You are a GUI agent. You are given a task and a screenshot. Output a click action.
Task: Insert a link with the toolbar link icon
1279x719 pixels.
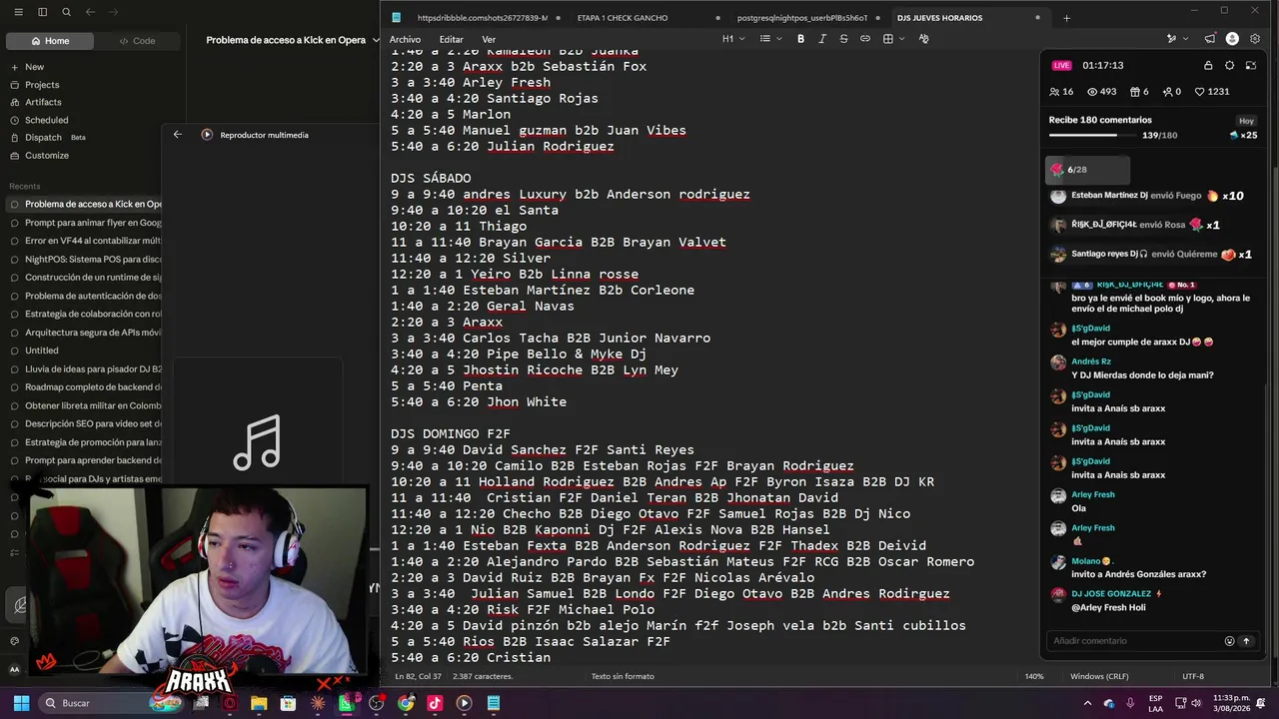point(865,39)
